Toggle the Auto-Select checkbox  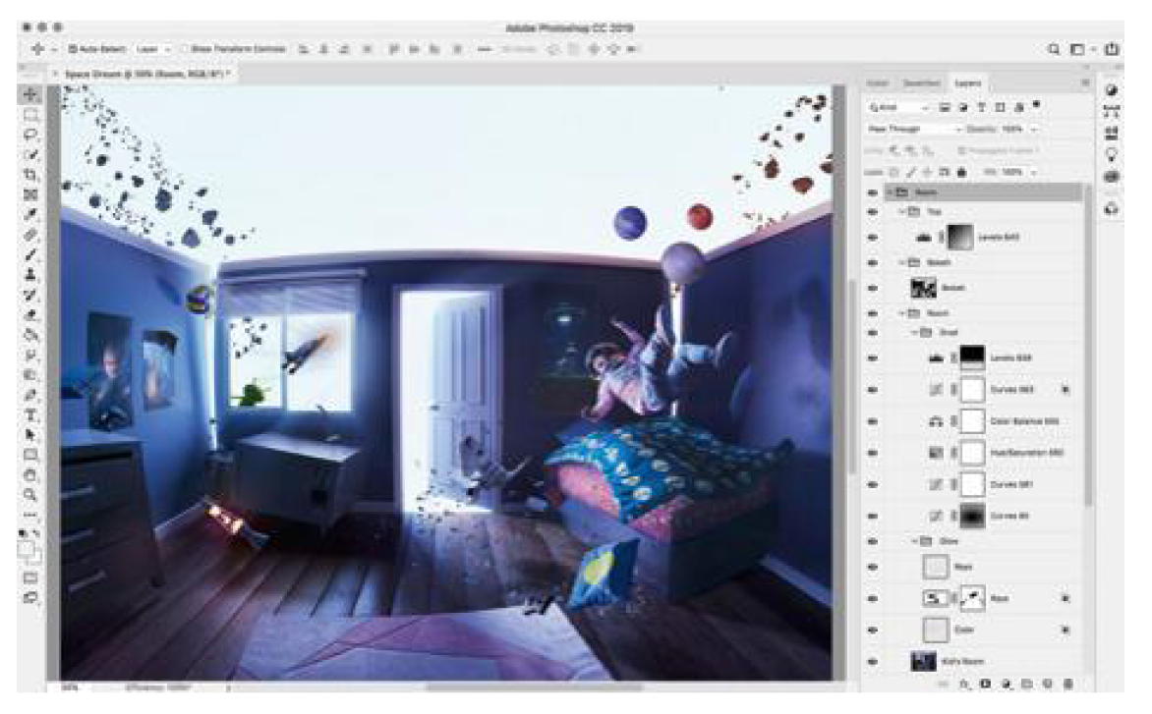73,49
